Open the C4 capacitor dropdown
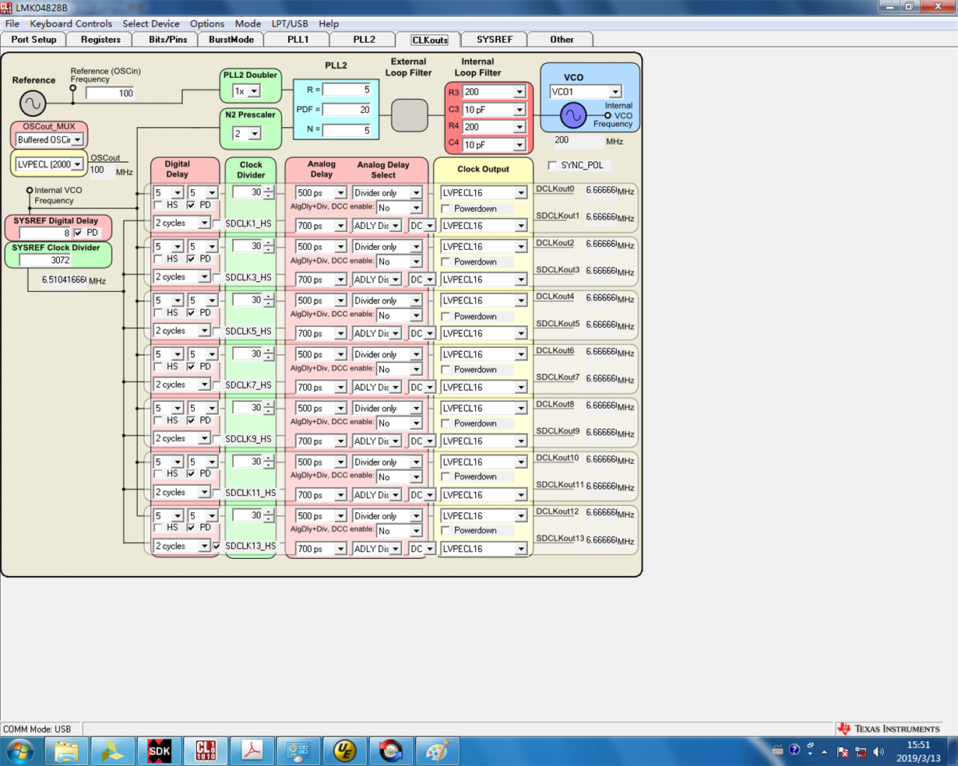Viewport: 958px width, 766px height. (x=519, y=145)
